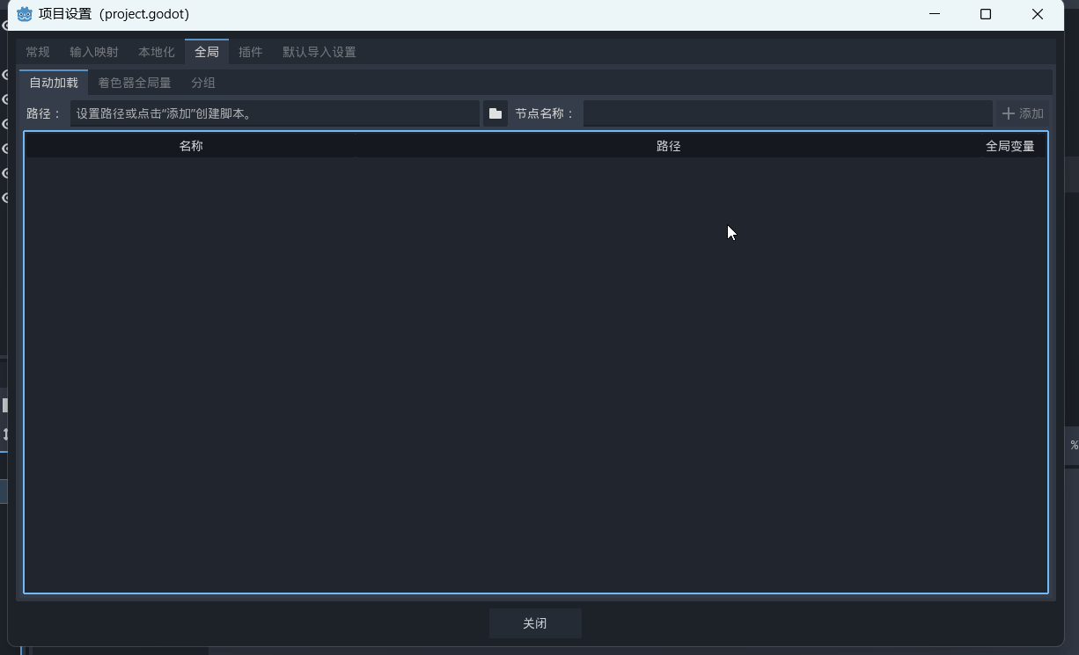The height and width of the screenshot is (655, 1079).
Task: Close the window with the title bar X
Action: (1038, 14)
